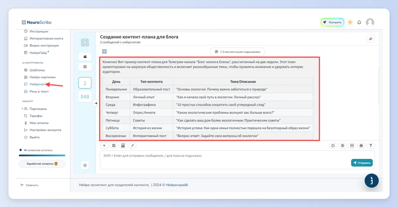Image resolution: width=398 pixels, height=207 pixels.
Task: Collapse sidebar with Свернуть
Action: (30, 185)
